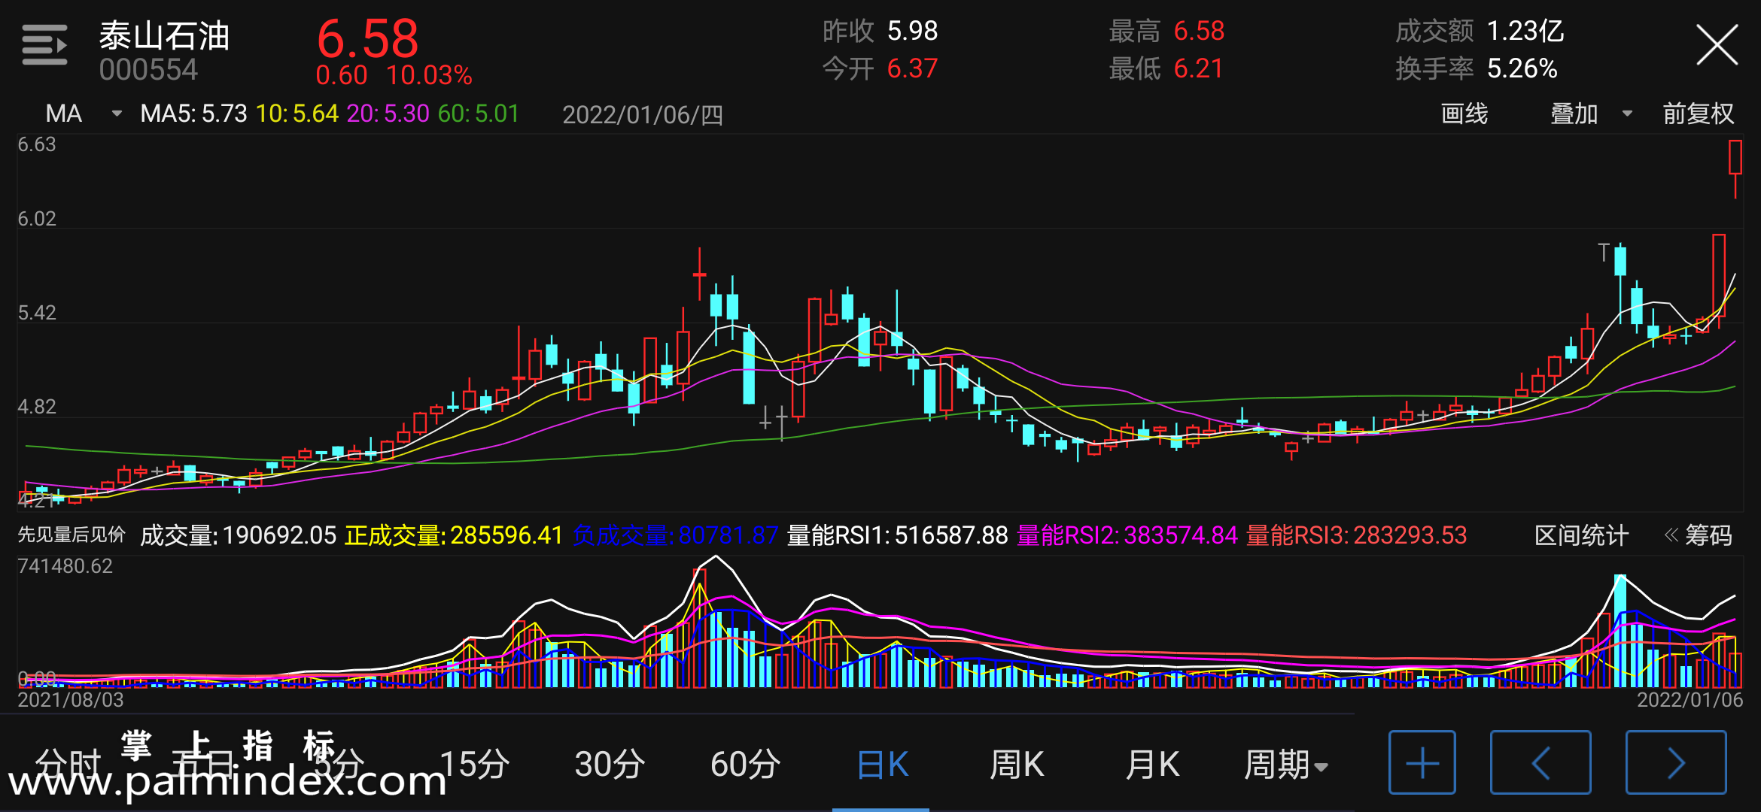Image resolution: width=1761 pixels, height=812 pixels.
Task: Click the 量能RSI1: 516587.88 readout
Action: point(897,535)
